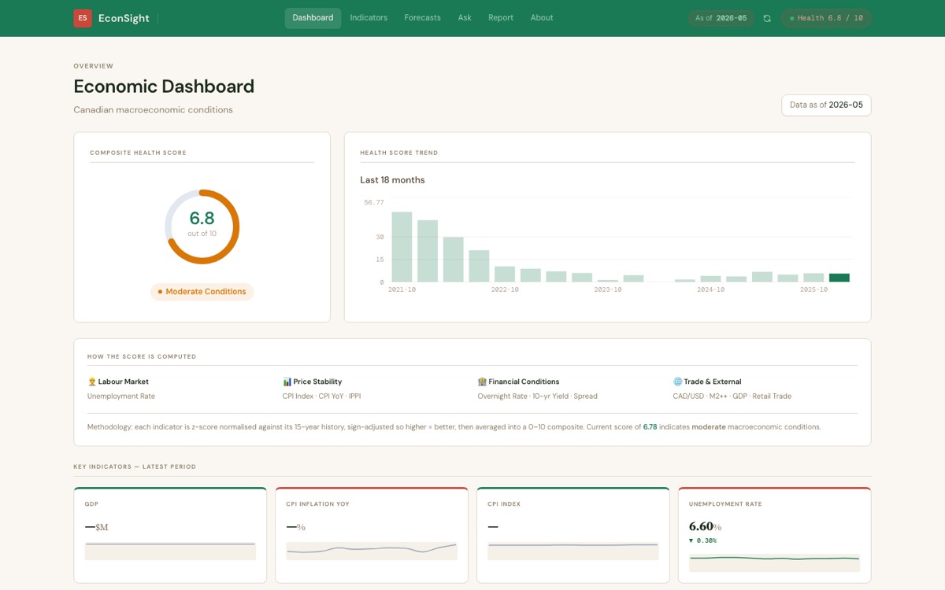Click the 56.77 y-axis label
The image size is (945, 590).
(374, 202)
